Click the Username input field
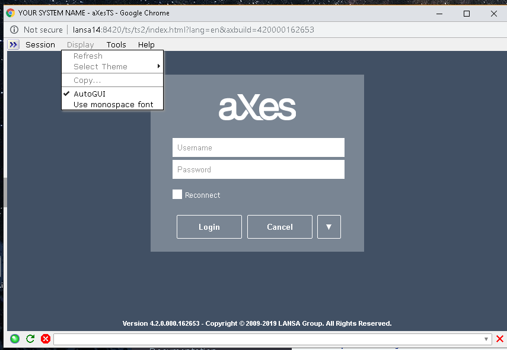Viewport: 507px width, 350px height. coord(258,147)
